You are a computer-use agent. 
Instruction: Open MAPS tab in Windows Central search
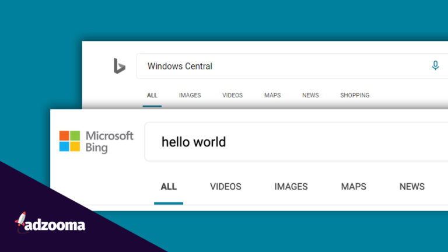pos(272,96)
